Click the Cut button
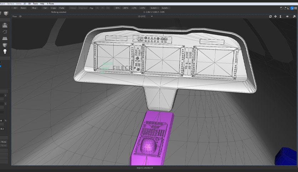 45,8
